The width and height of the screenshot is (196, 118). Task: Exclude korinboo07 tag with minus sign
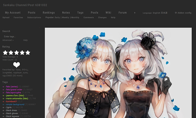[5, 101]
